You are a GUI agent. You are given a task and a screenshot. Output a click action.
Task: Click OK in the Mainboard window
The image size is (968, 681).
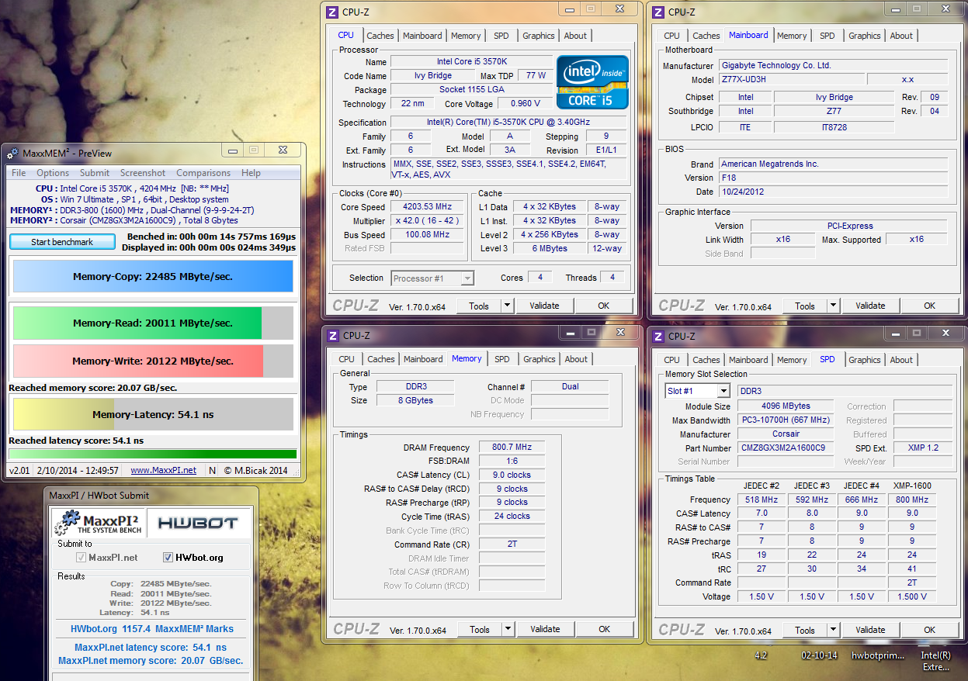[x=929, y=306]
